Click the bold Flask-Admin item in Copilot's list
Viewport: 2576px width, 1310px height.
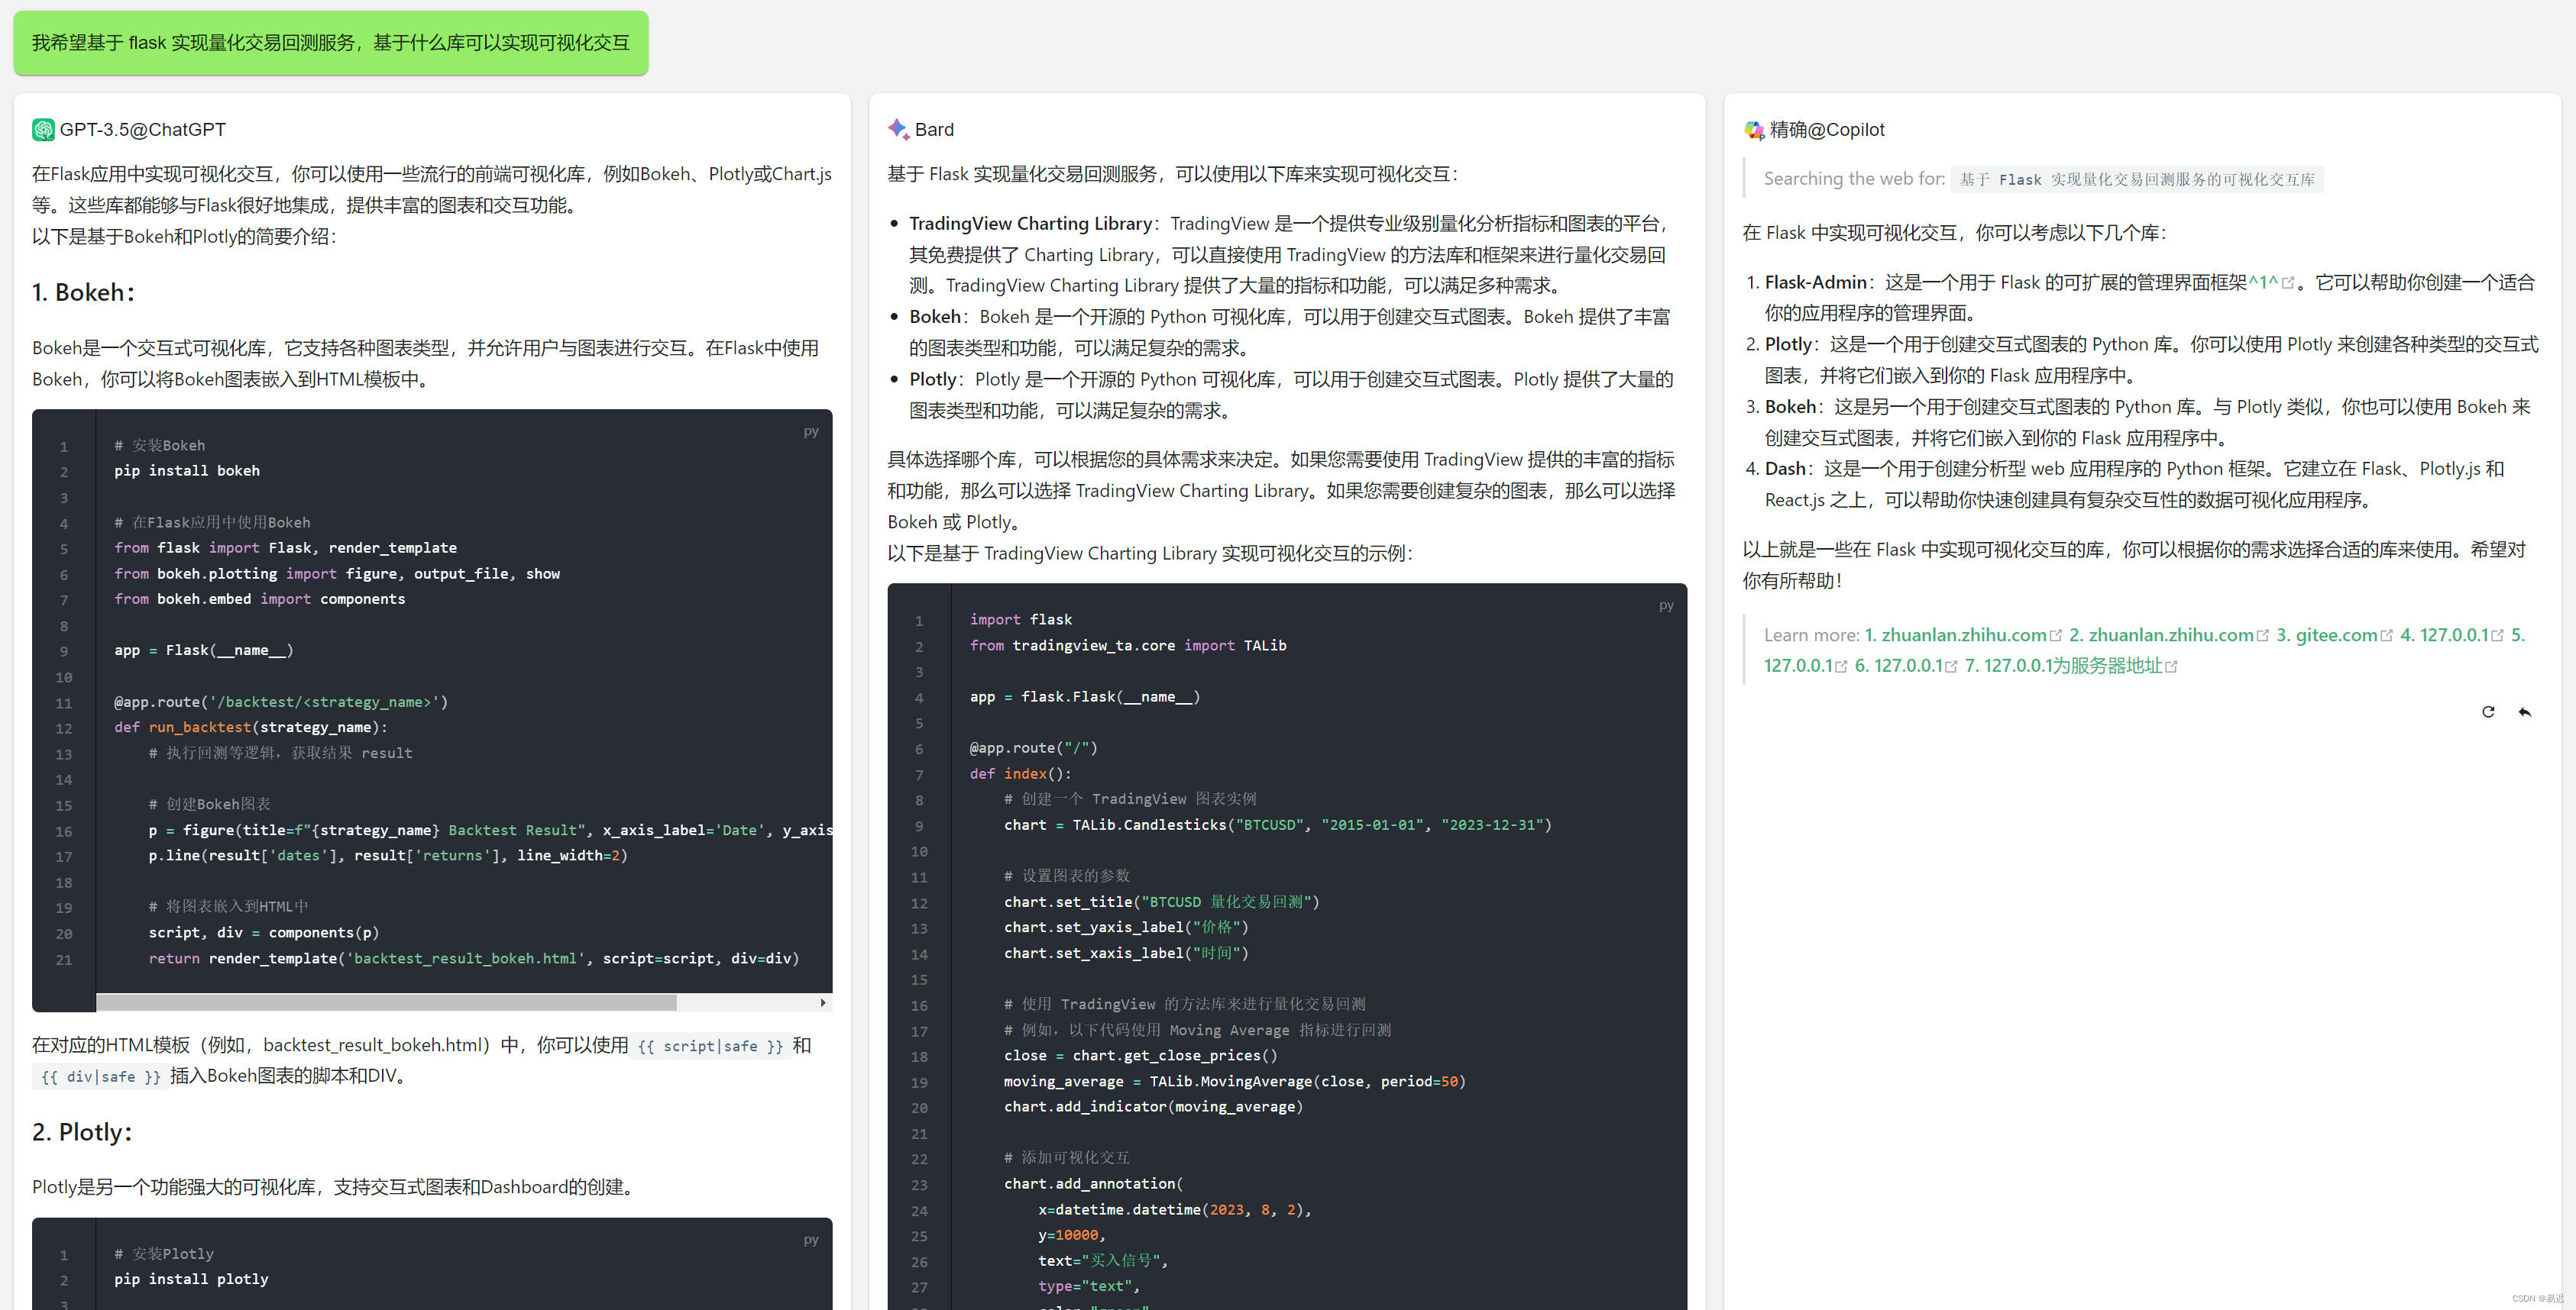tap(1816, 282)
